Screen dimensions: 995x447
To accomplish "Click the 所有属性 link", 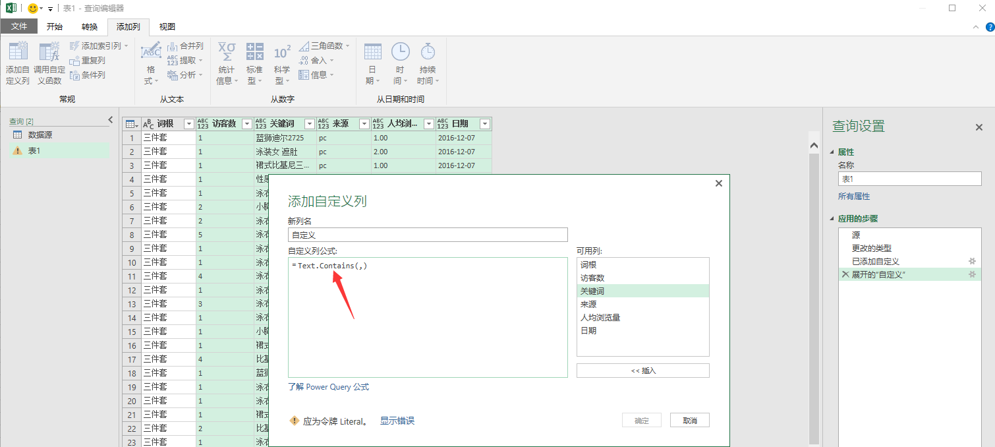I will 854,196.
